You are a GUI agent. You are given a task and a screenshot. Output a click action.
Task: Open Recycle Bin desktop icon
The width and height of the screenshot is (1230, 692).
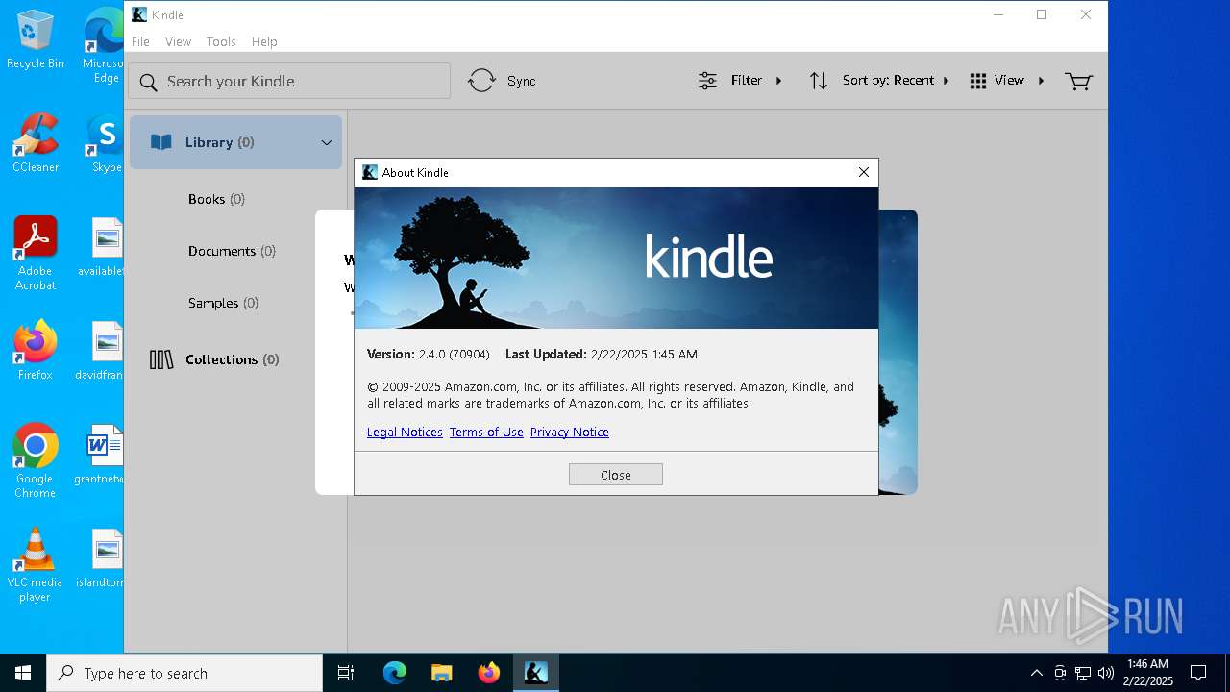[x=35, y=39]
